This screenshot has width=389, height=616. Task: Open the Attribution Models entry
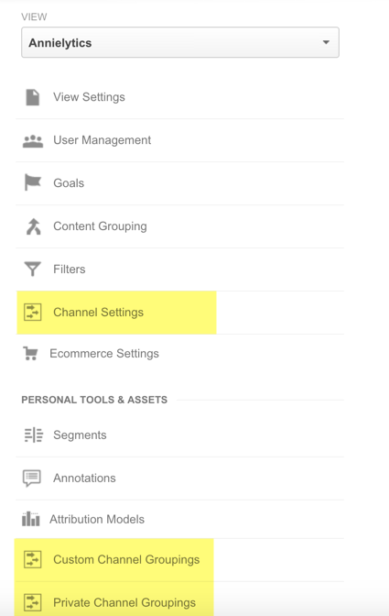point(97,520)
